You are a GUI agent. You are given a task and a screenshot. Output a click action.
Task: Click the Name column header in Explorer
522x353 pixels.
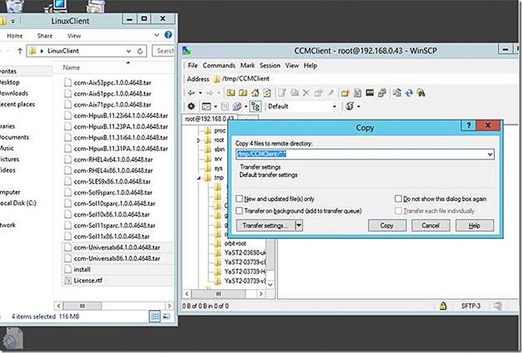[x=71, y=67]
